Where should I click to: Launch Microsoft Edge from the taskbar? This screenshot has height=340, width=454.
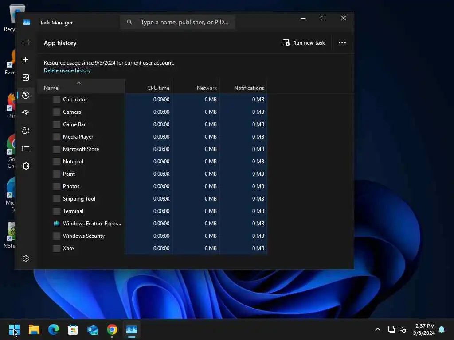pos(54,329)
